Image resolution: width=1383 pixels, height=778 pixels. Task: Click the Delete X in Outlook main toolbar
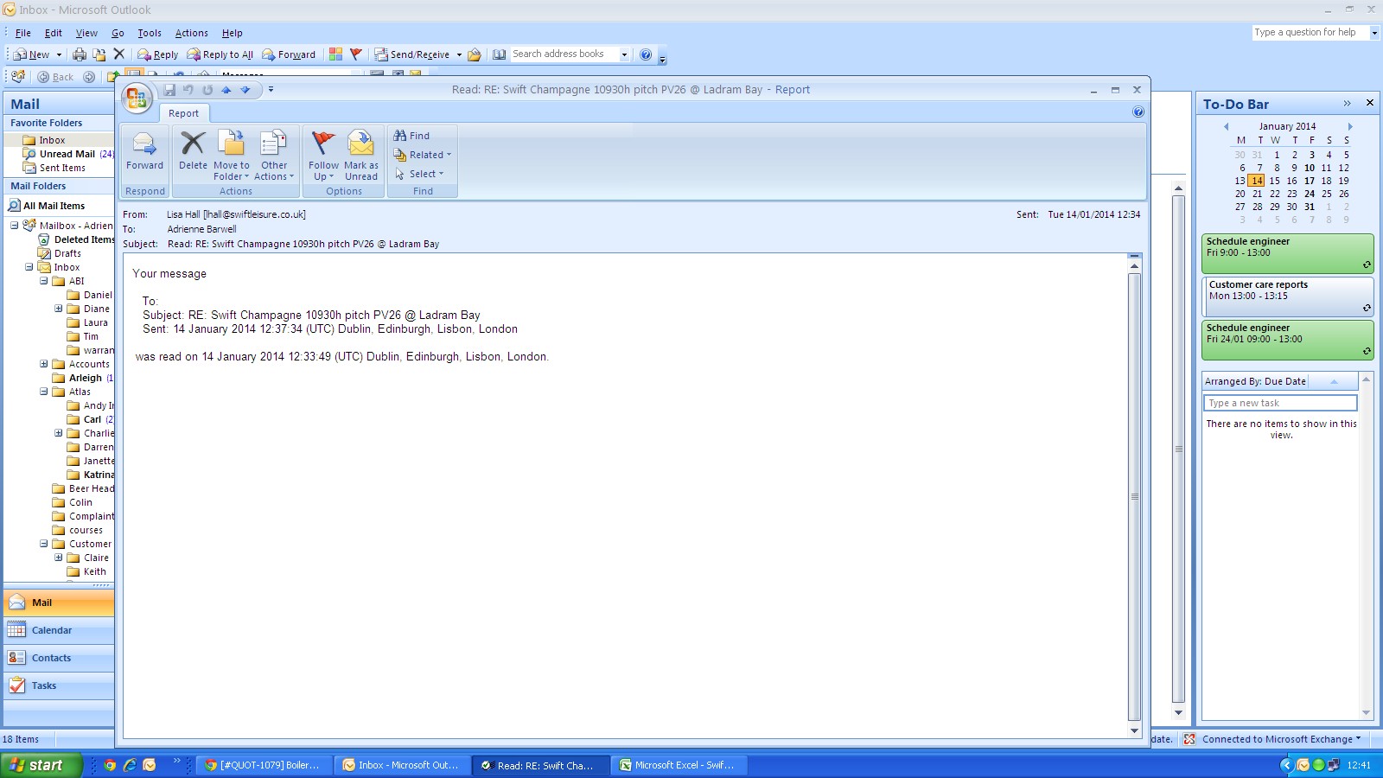coord(119,54)
